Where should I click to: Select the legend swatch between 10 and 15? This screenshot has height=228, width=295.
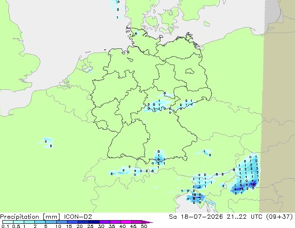62,222
